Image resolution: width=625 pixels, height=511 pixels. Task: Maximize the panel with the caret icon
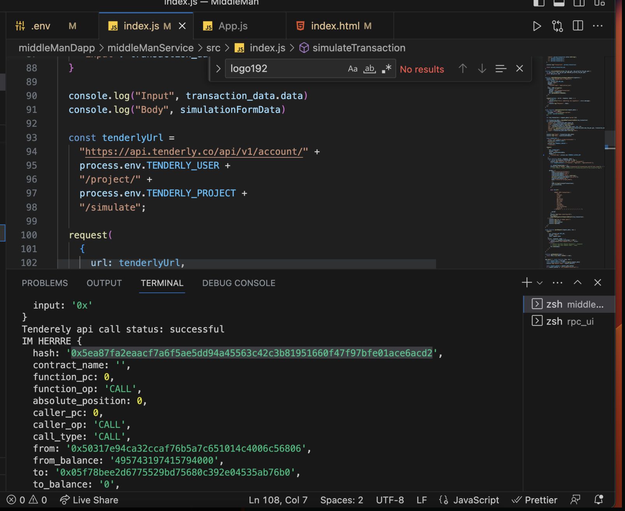coord(578,282)
